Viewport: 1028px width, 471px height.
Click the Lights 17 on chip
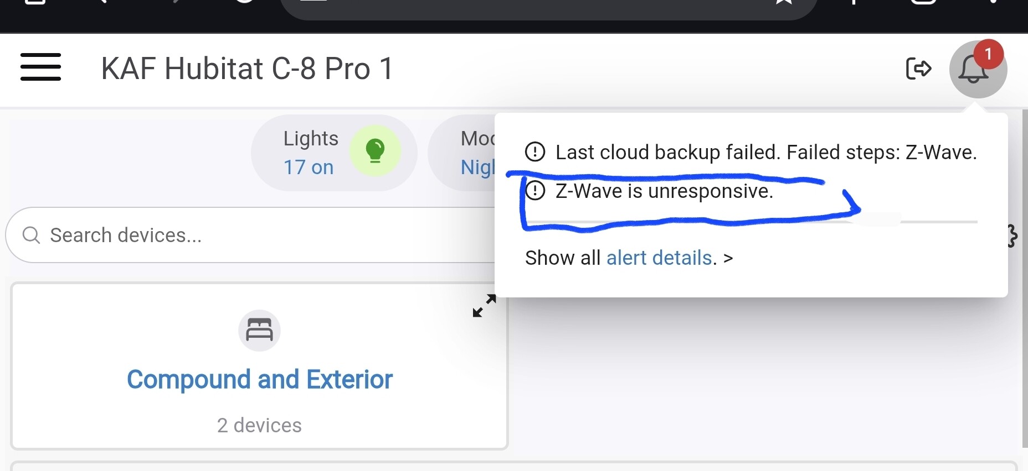click(334, 153)
